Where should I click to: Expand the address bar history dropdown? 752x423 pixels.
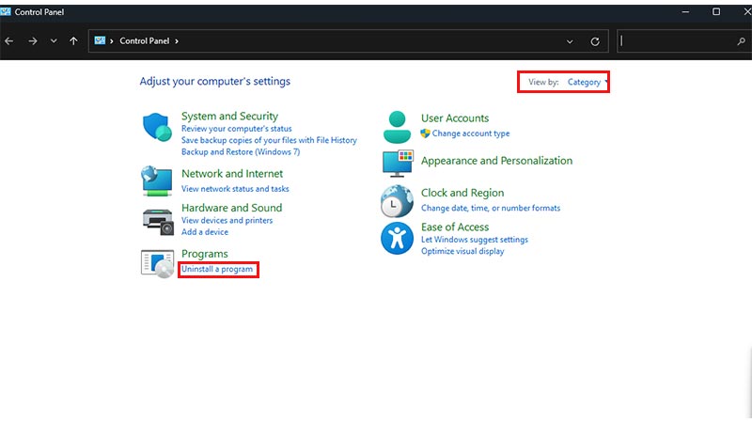tap(570, 41)
